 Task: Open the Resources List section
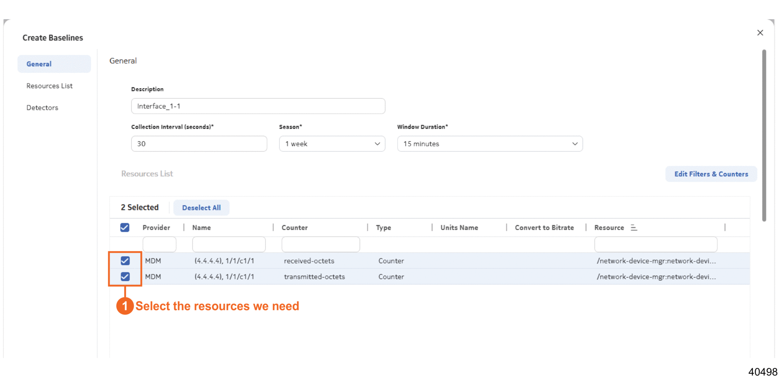click(x=49, y=86)
